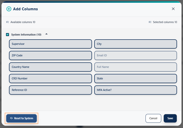Image resolution: width=183 pixels, height=128 pixels.
Task: Save the column selection
Action: 170,118
